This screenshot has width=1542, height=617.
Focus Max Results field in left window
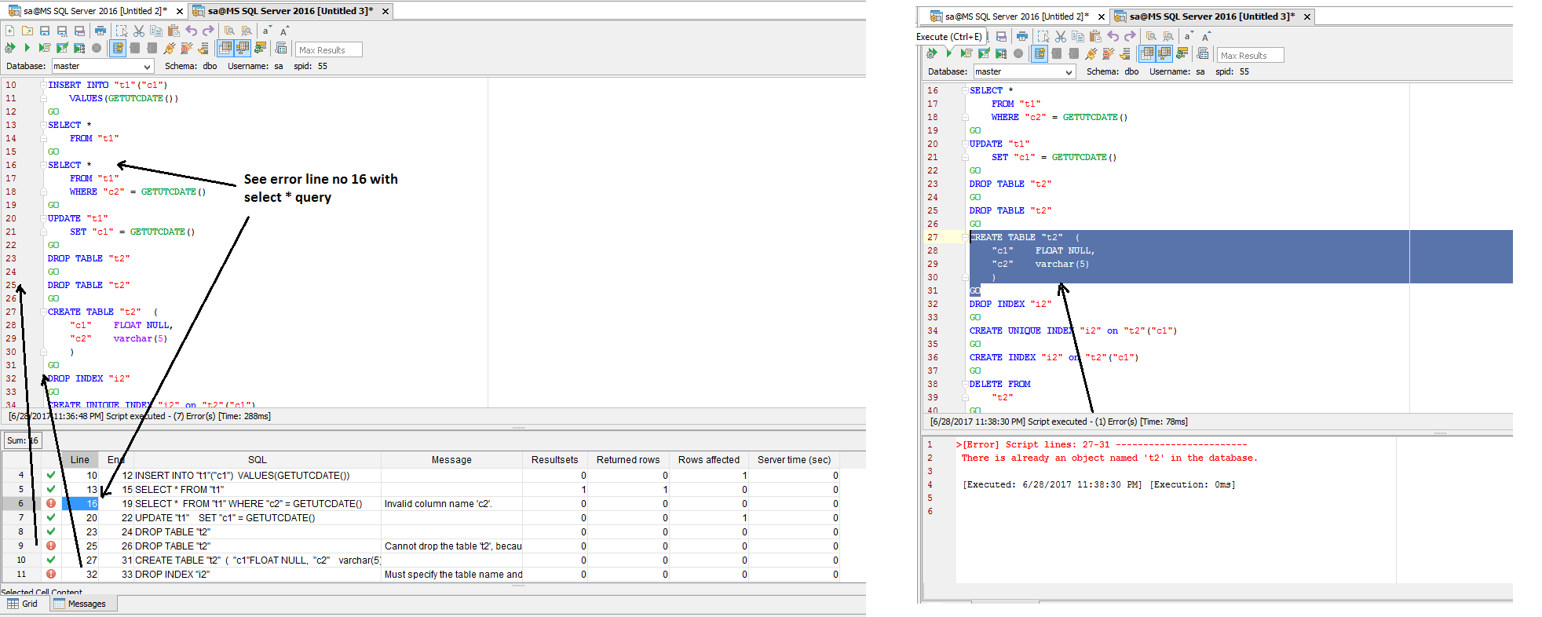[329, 49]
